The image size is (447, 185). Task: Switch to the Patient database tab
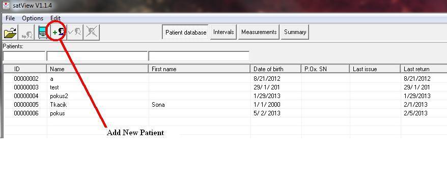[x=186, y=32]
